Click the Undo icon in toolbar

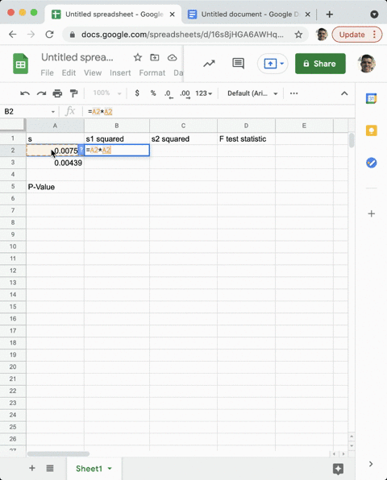pyautogui.click(x=25, y=93)
